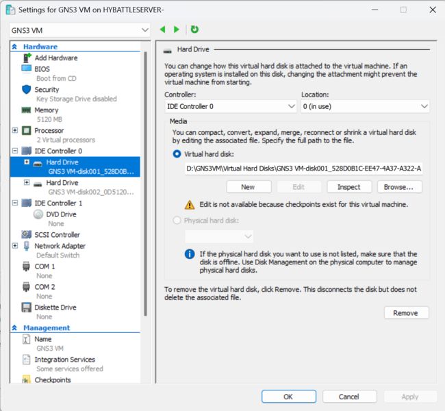Screen dimensions: 445x411
Task: Expand the Network Adapter node
Action: (15, 246)
